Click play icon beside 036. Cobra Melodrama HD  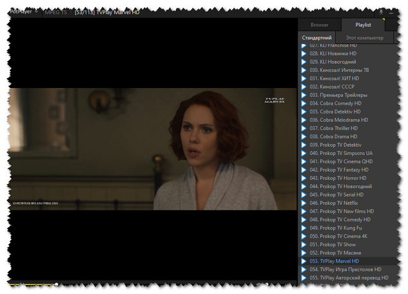click(x=303, y=120)
